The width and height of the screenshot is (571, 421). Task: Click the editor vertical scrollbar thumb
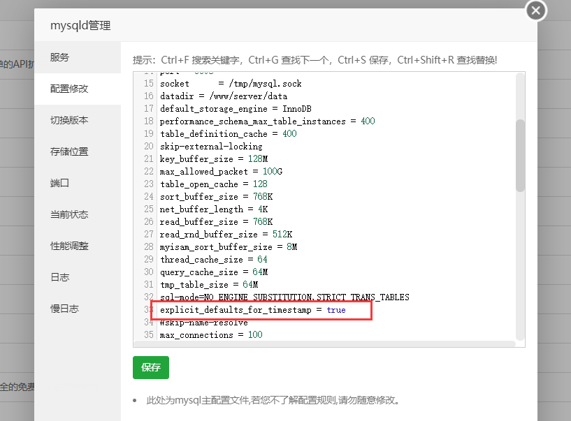tap(520, 156)
